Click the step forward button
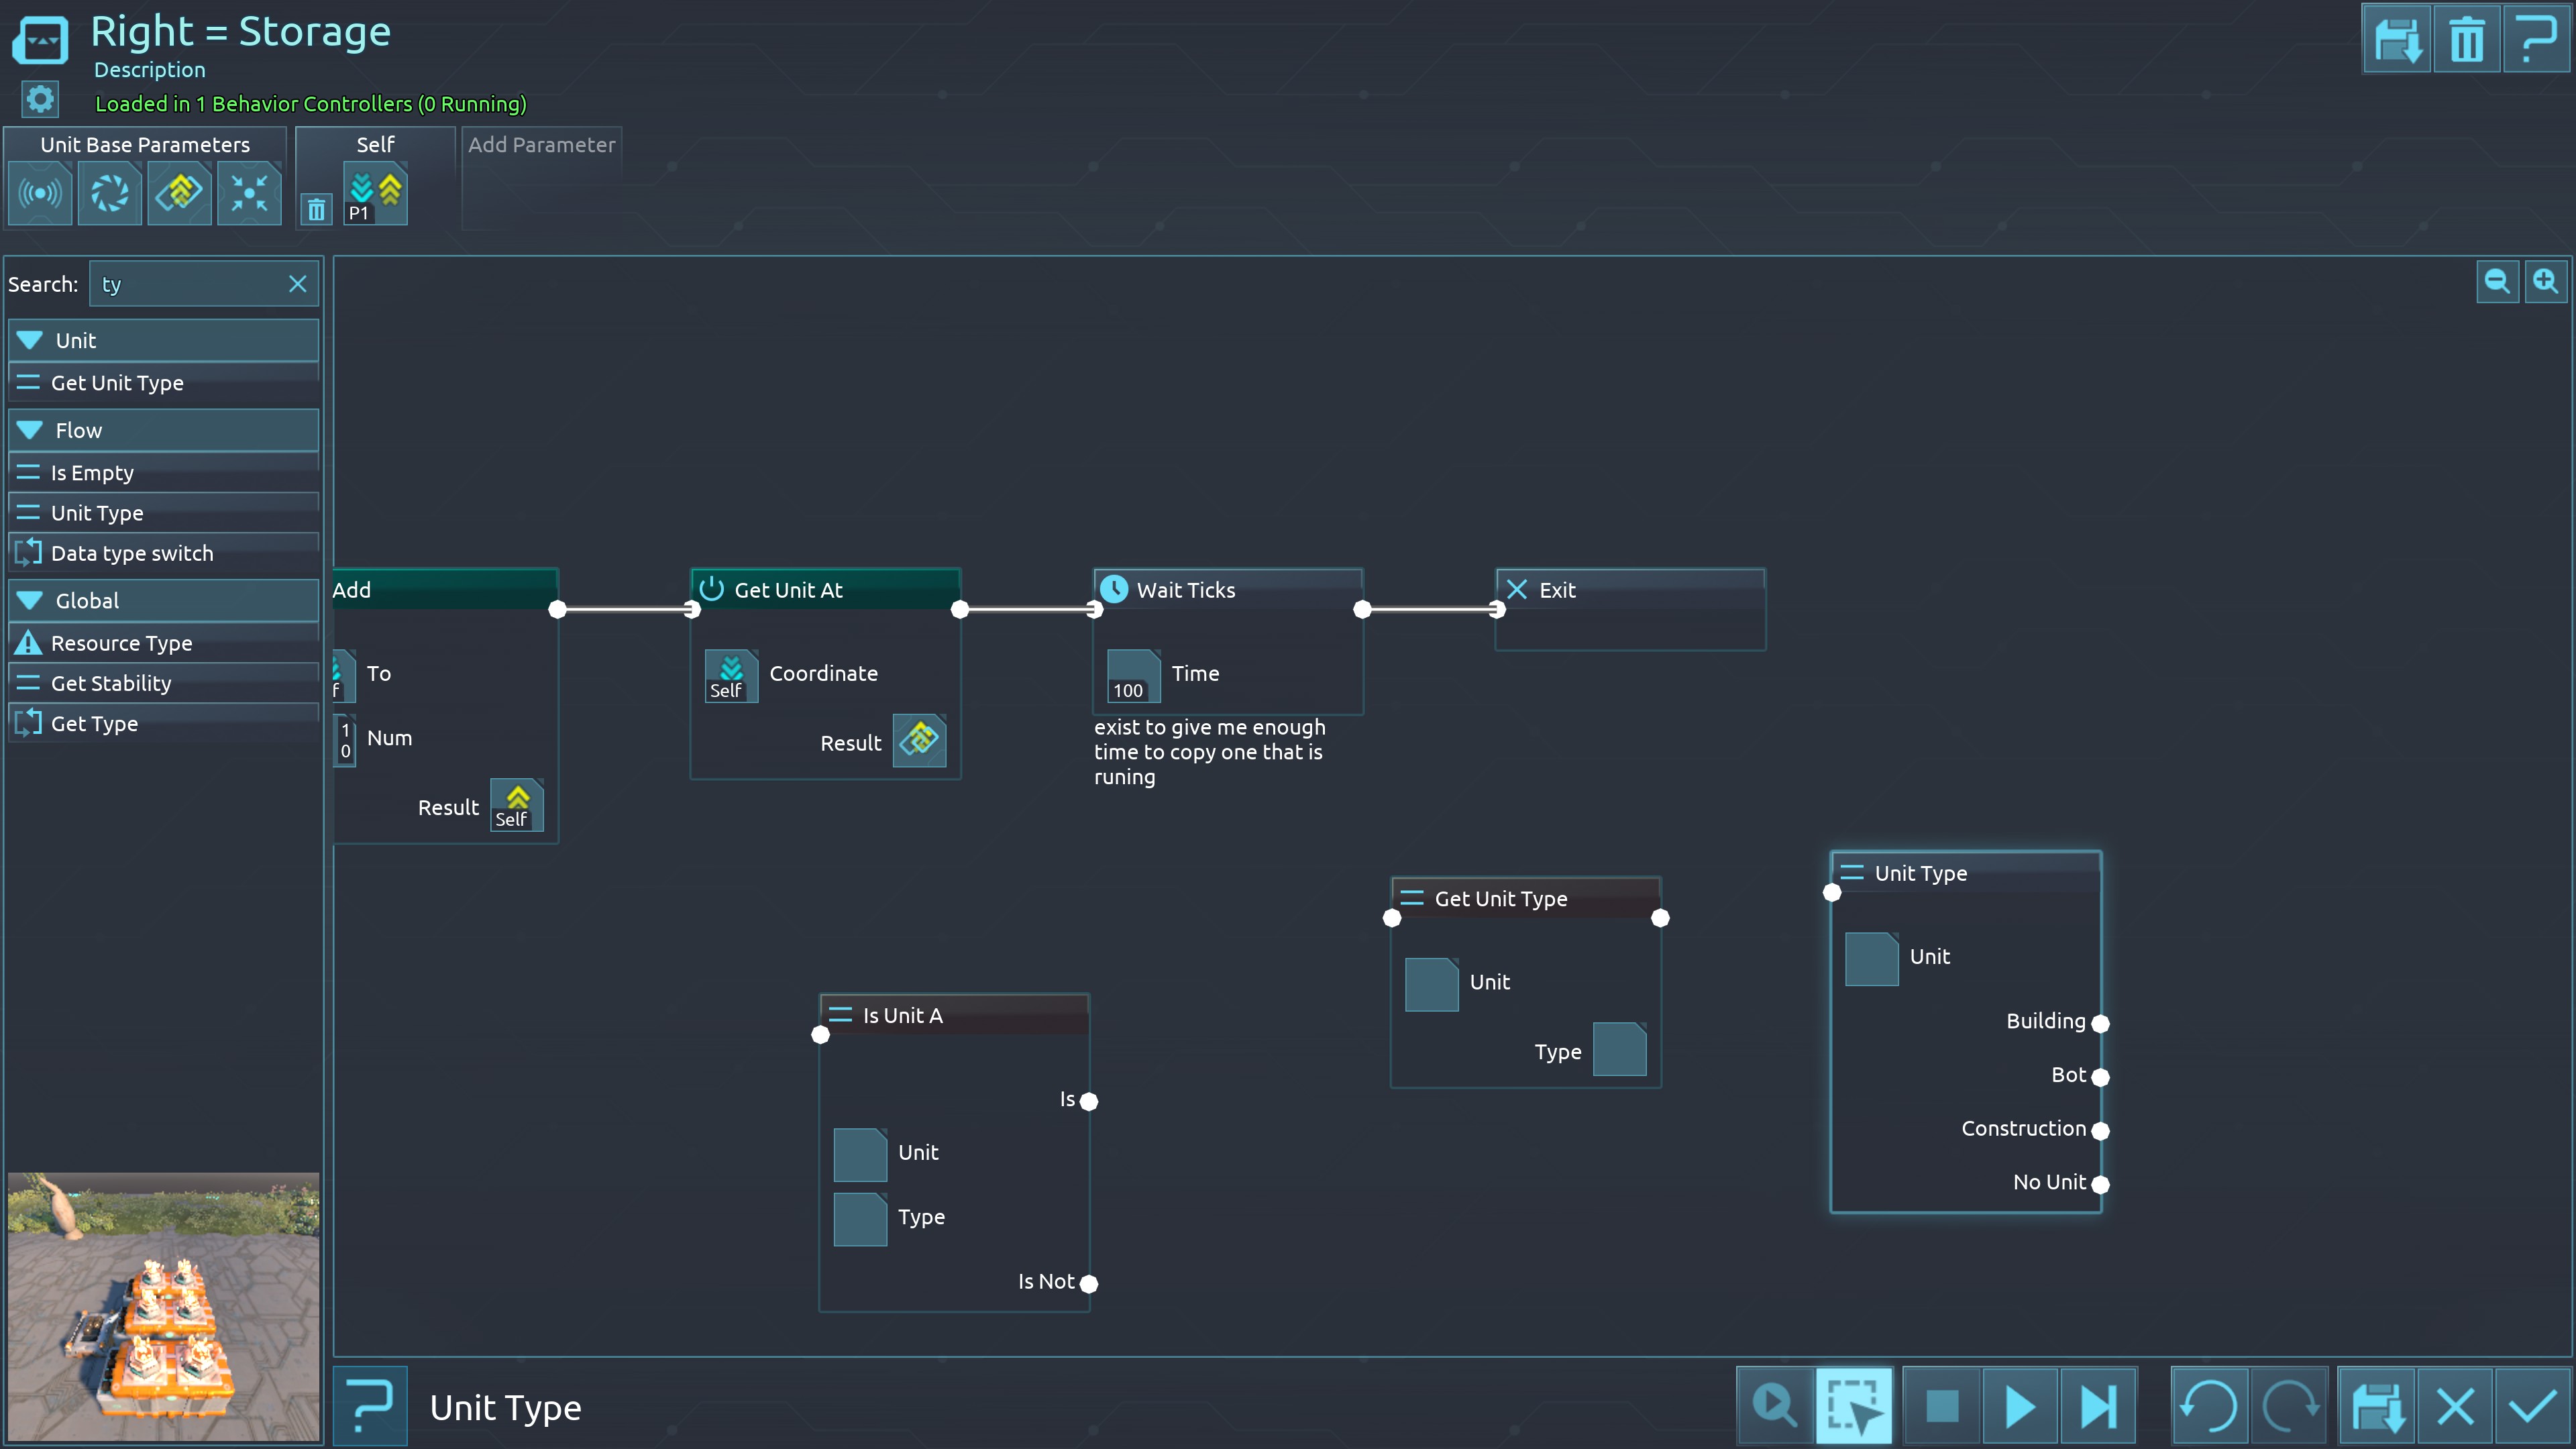This screenshot has height=1449, width=2576. pos(2097,1406)
